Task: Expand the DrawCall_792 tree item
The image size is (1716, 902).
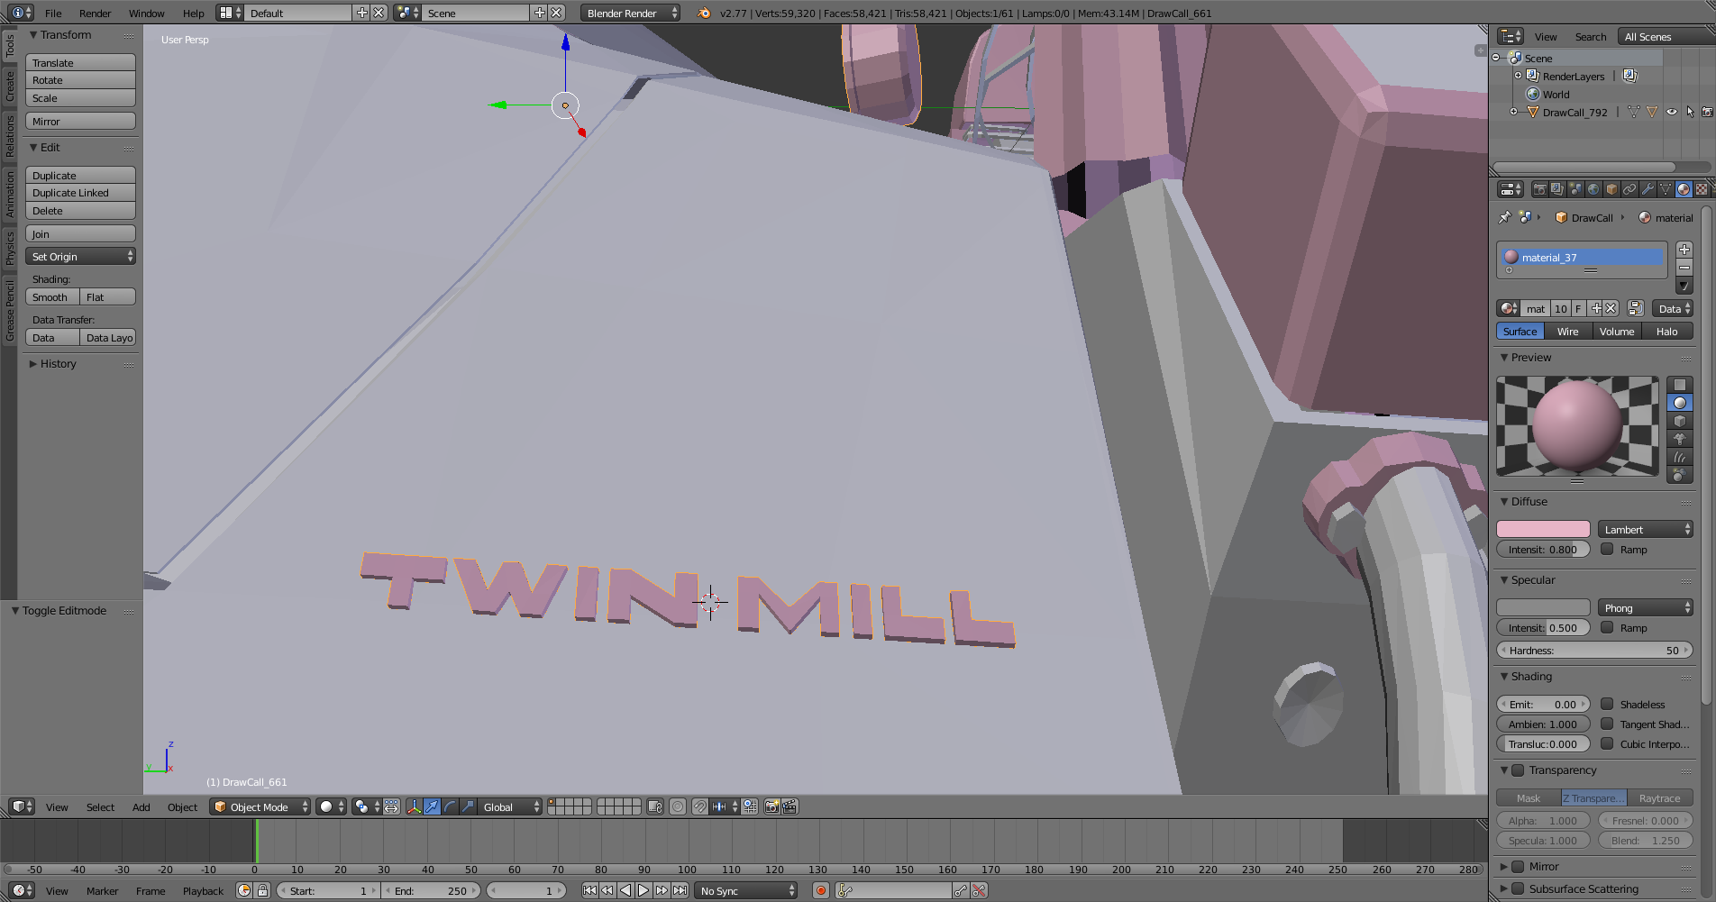Action: tap(1513, 112)
